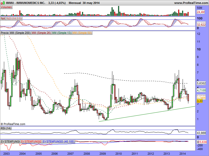Click the 2007 year marker
The width and height of the screenshot is (209, 156).
[71, 154]
